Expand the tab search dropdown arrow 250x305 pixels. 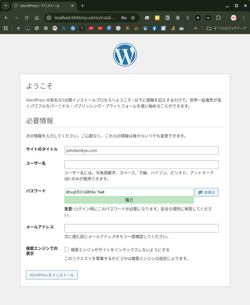point(5,6)
